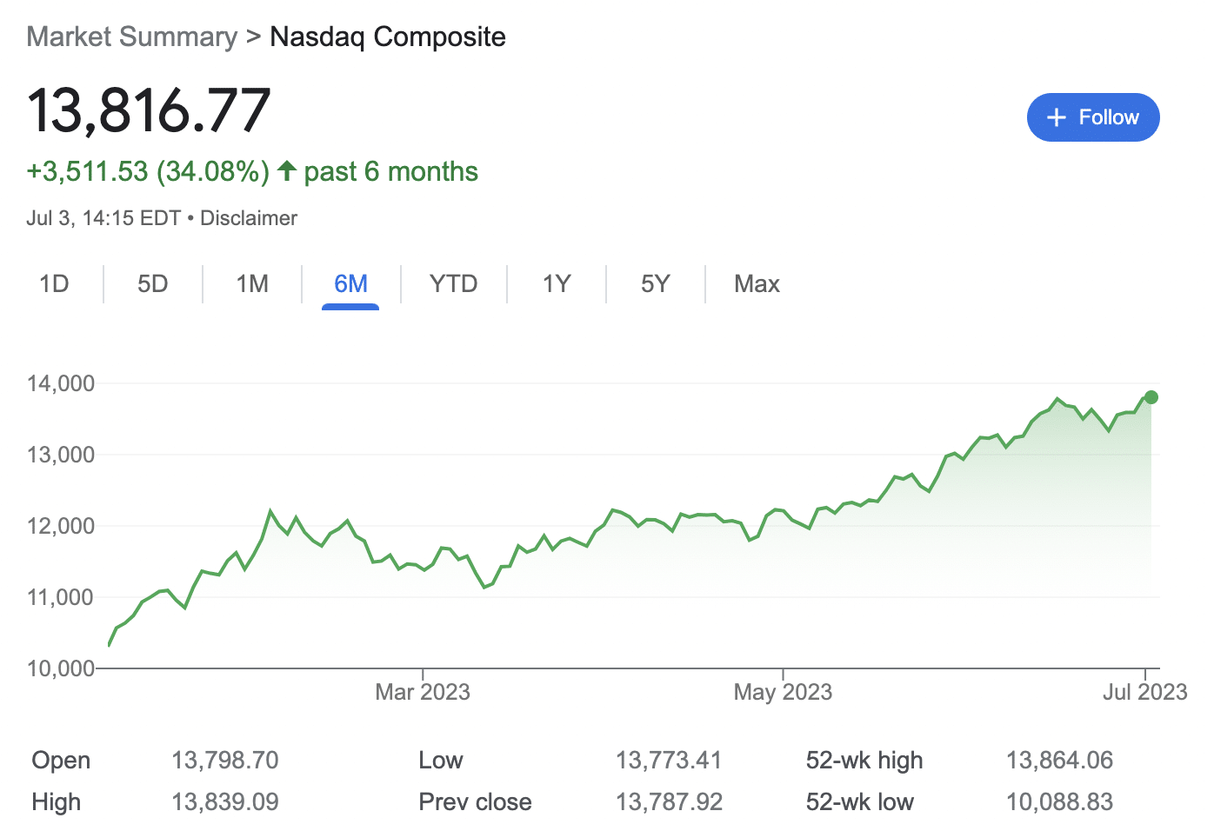Click the High value 13,839.09

coord(225,802)
